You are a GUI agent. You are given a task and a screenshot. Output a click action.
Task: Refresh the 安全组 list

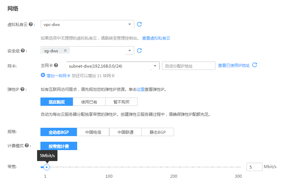coord(139,50)
